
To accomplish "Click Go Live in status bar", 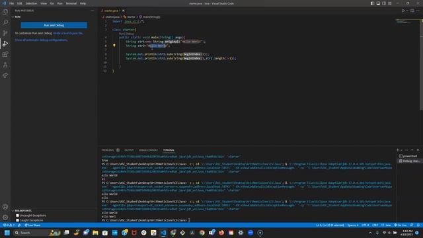I will pyautogui.click(x=401, y=225).
